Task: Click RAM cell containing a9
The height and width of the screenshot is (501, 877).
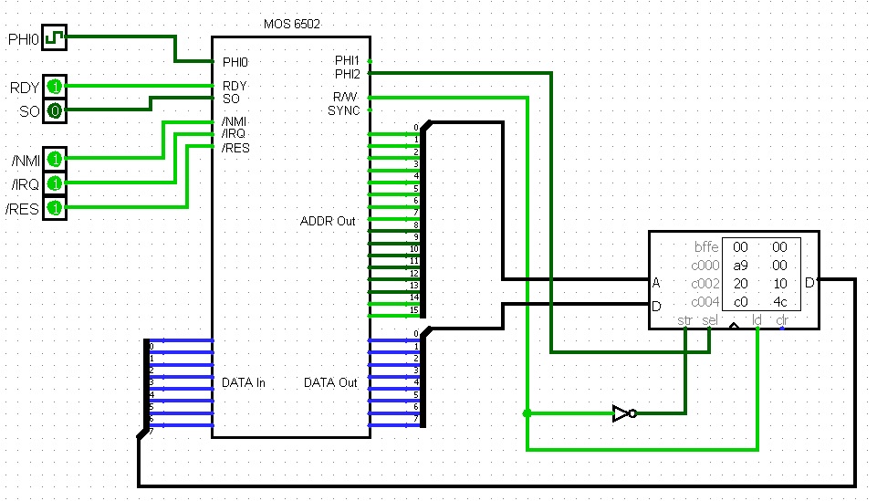Action: click(740, 266)
